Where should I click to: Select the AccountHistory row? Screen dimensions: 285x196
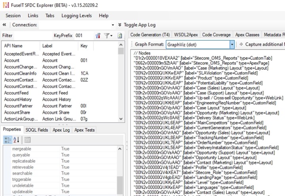click(60, 99)
